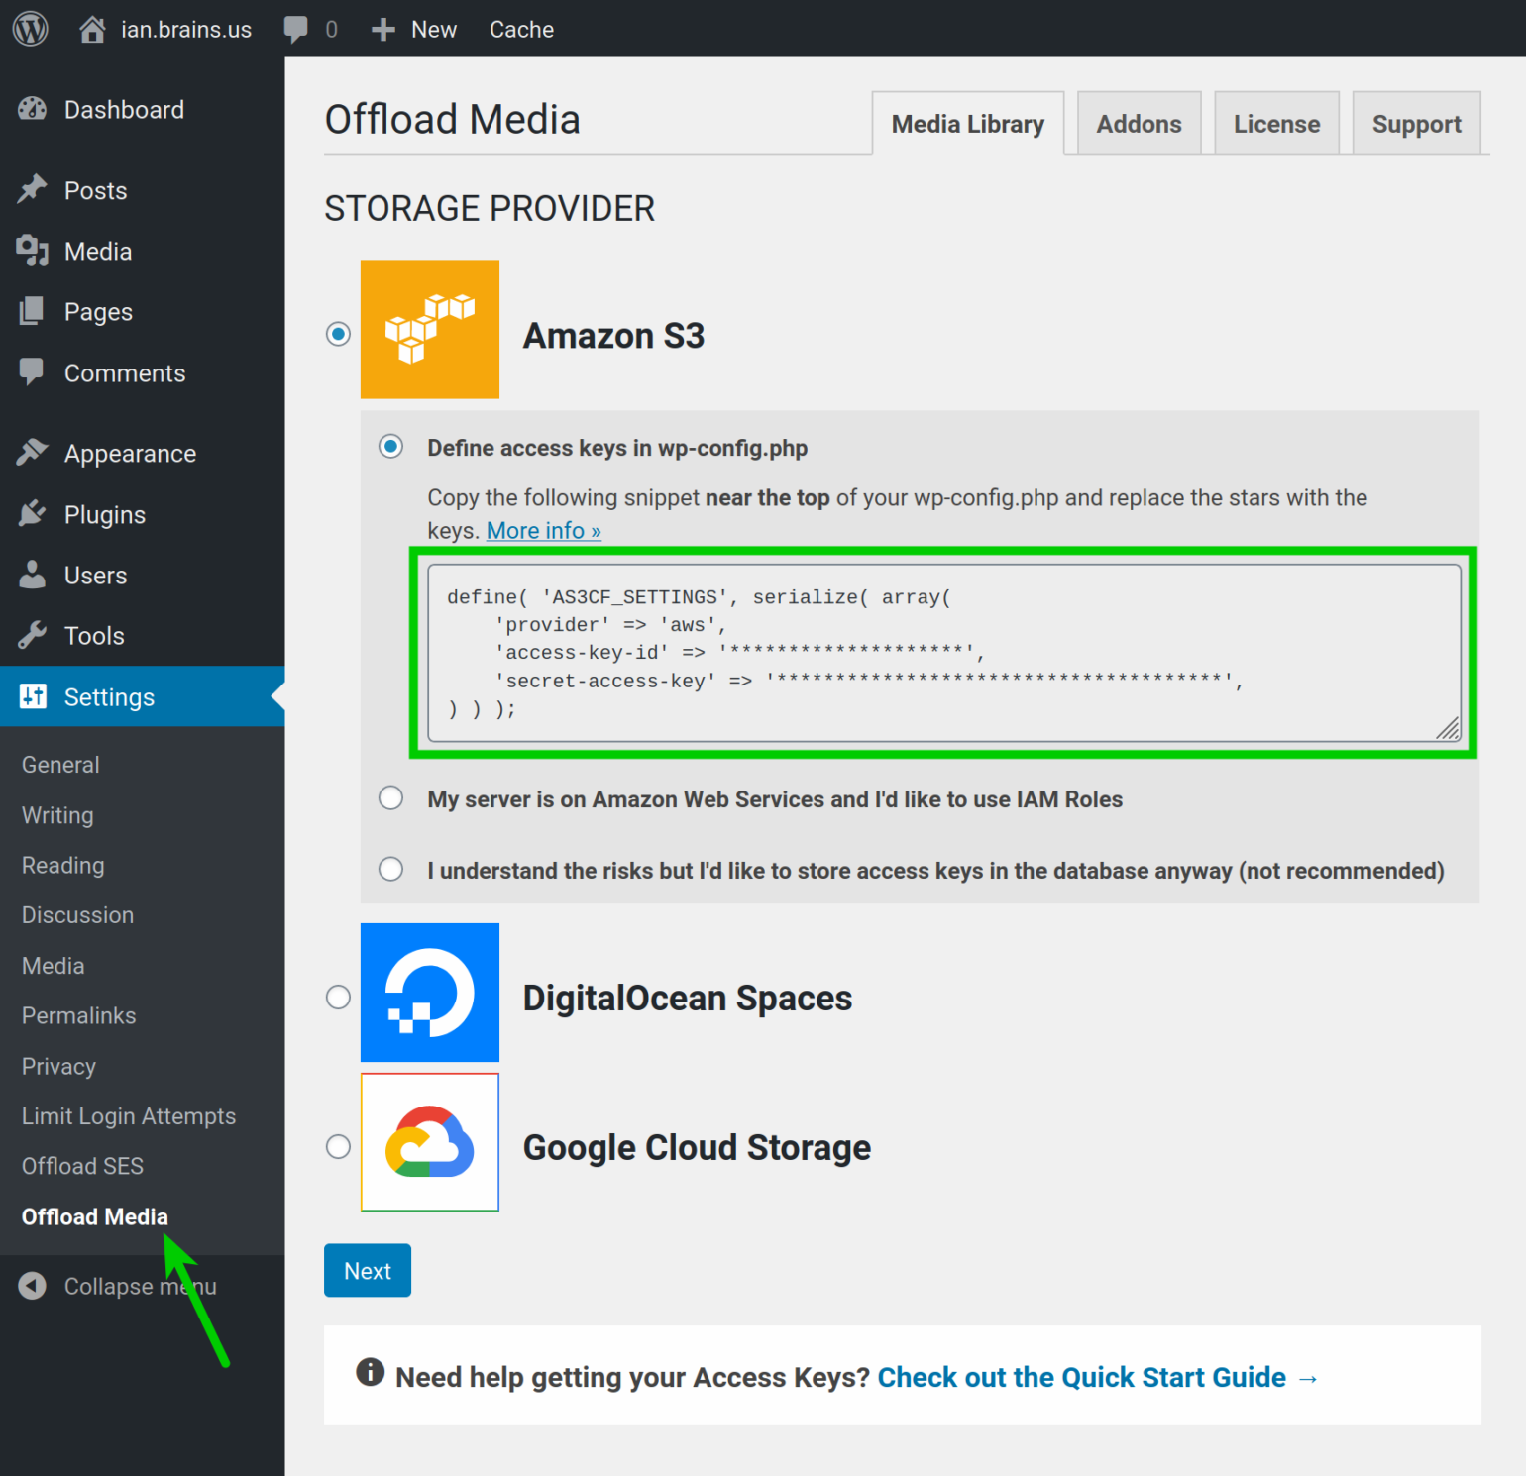The width and height of the screenshot is (1526, 1476).
Task: Open Offload SES settings
Action: [x=82, y=1166]
